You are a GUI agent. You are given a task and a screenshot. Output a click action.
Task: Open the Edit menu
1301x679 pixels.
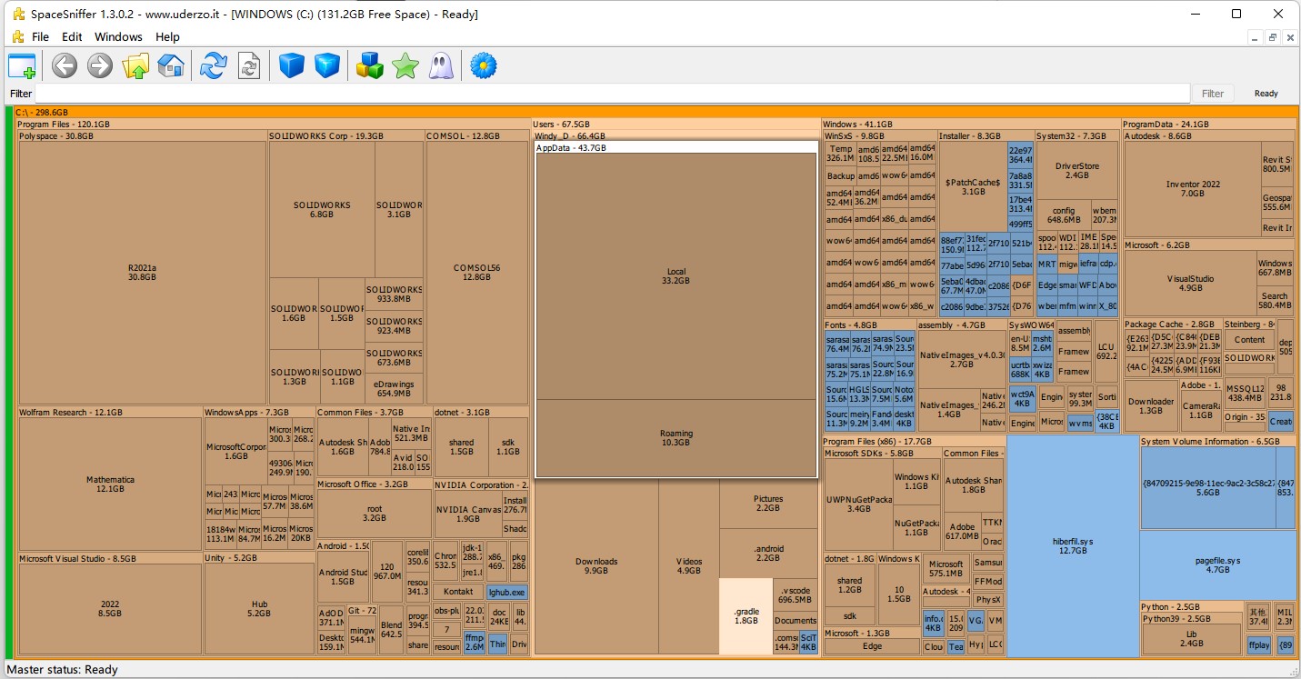click(x=72, y=36)
